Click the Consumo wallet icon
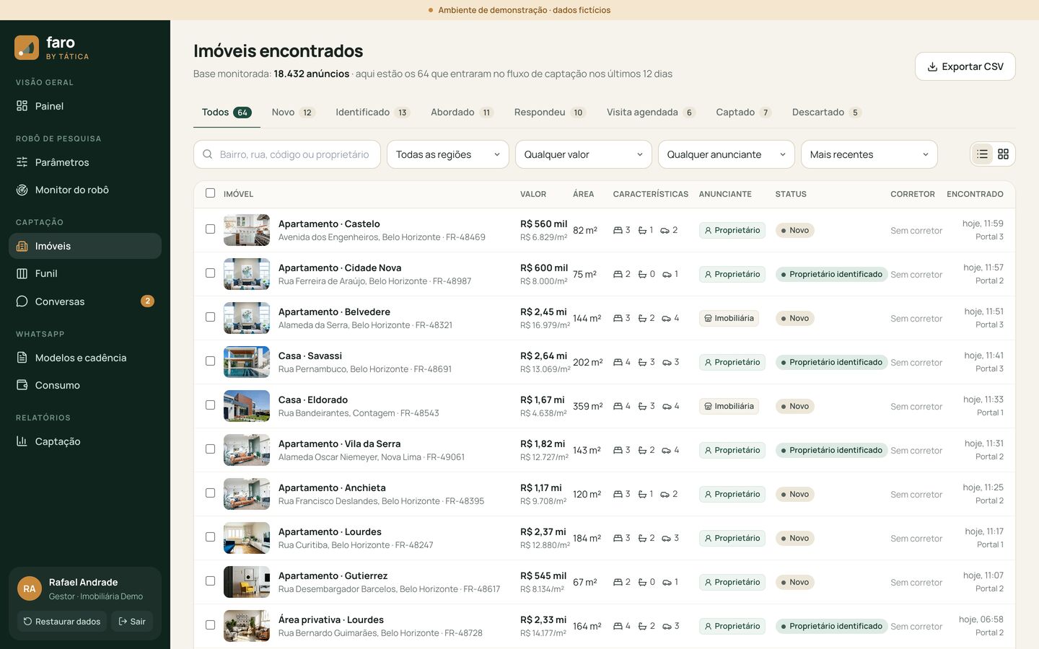Screen dimensions: 1039x649 [x=22, y=385]
